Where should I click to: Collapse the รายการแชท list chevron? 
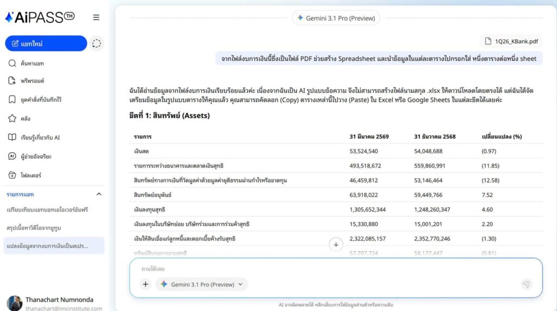point(99,194)
